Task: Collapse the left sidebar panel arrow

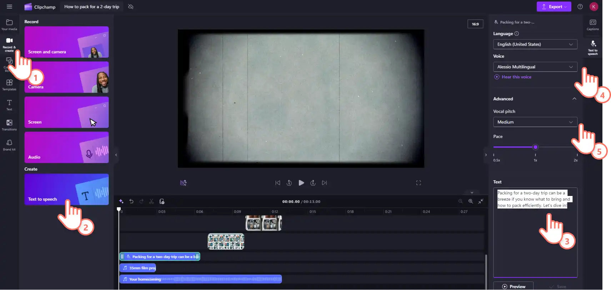Action: click(116, 155)
